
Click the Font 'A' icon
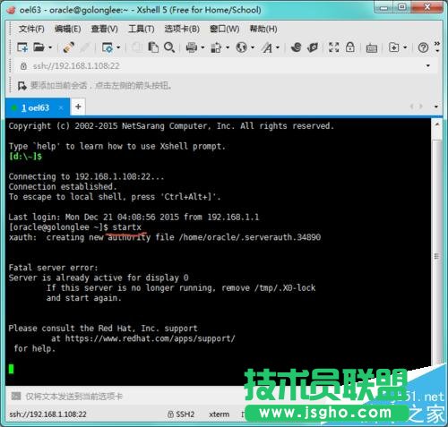267,47
